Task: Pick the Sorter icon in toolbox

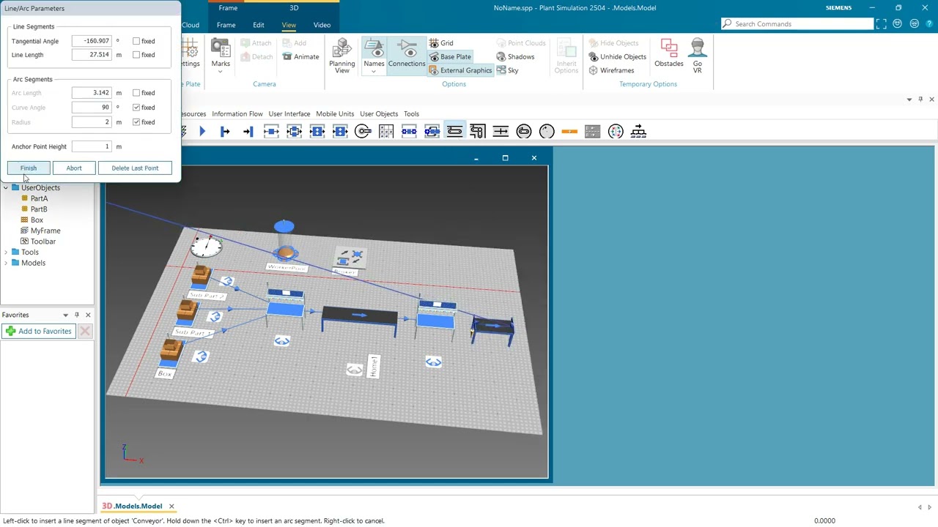Action: pos(432,131)
